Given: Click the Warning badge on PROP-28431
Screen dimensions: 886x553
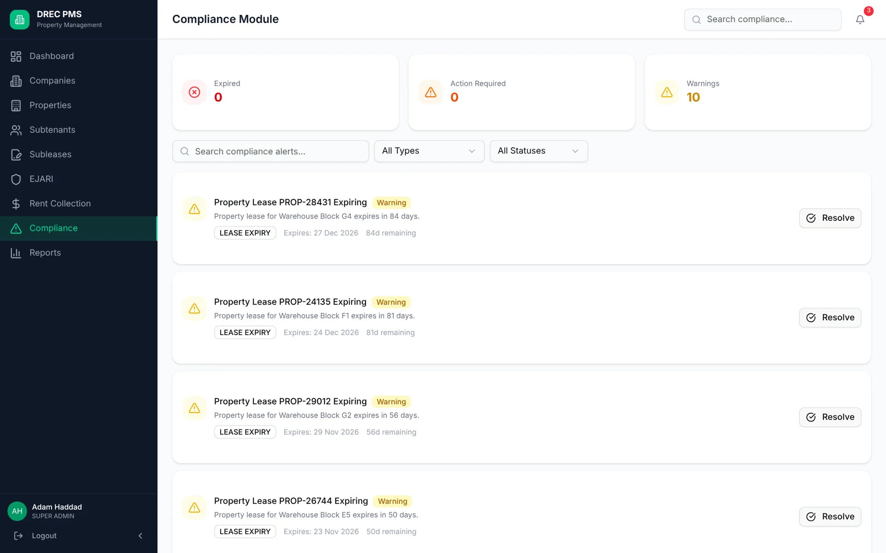Looking at the screenshot, I should point(391,203).
